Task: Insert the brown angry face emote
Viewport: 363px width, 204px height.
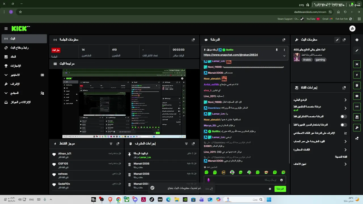Action: tap(223, 172)
